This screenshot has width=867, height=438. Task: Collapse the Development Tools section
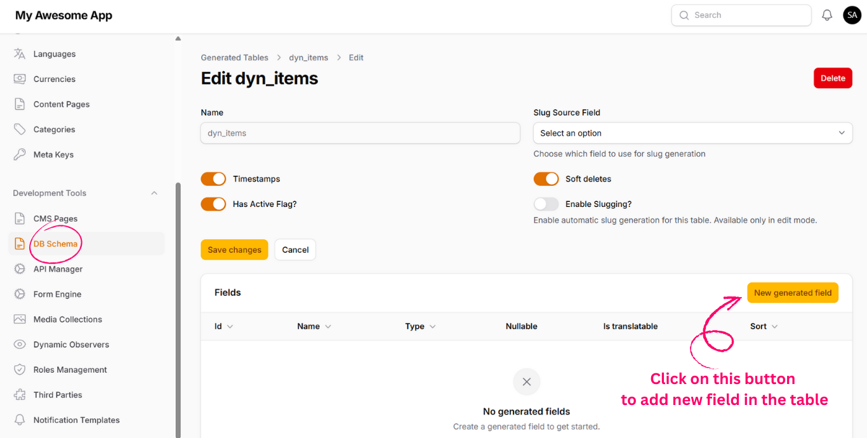coord(154,193)
